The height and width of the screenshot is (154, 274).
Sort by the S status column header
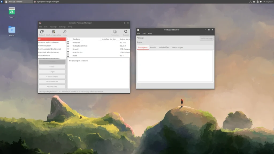click(68, 39)
